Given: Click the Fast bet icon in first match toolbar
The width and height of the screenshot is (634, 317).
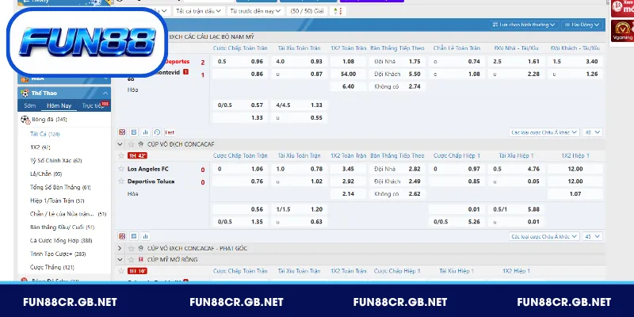Looking at the screenshot, I should point(170,132).
